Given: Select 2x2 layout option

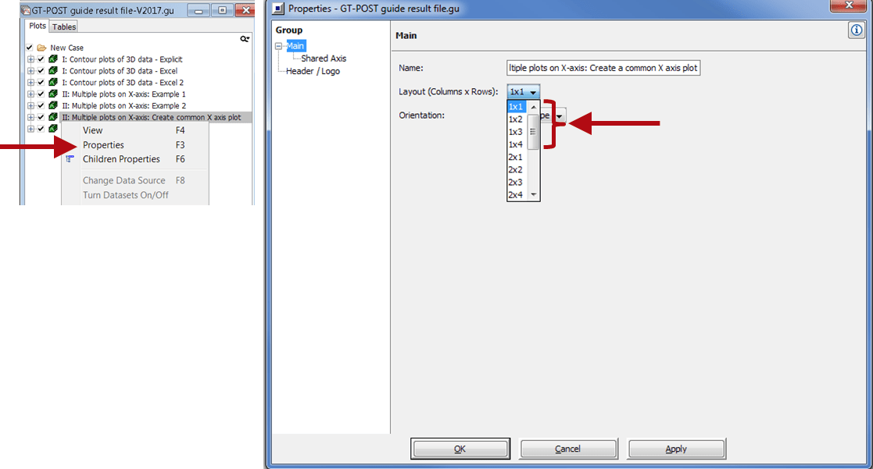Looking at the screenshot, I should tap(517, 169).
